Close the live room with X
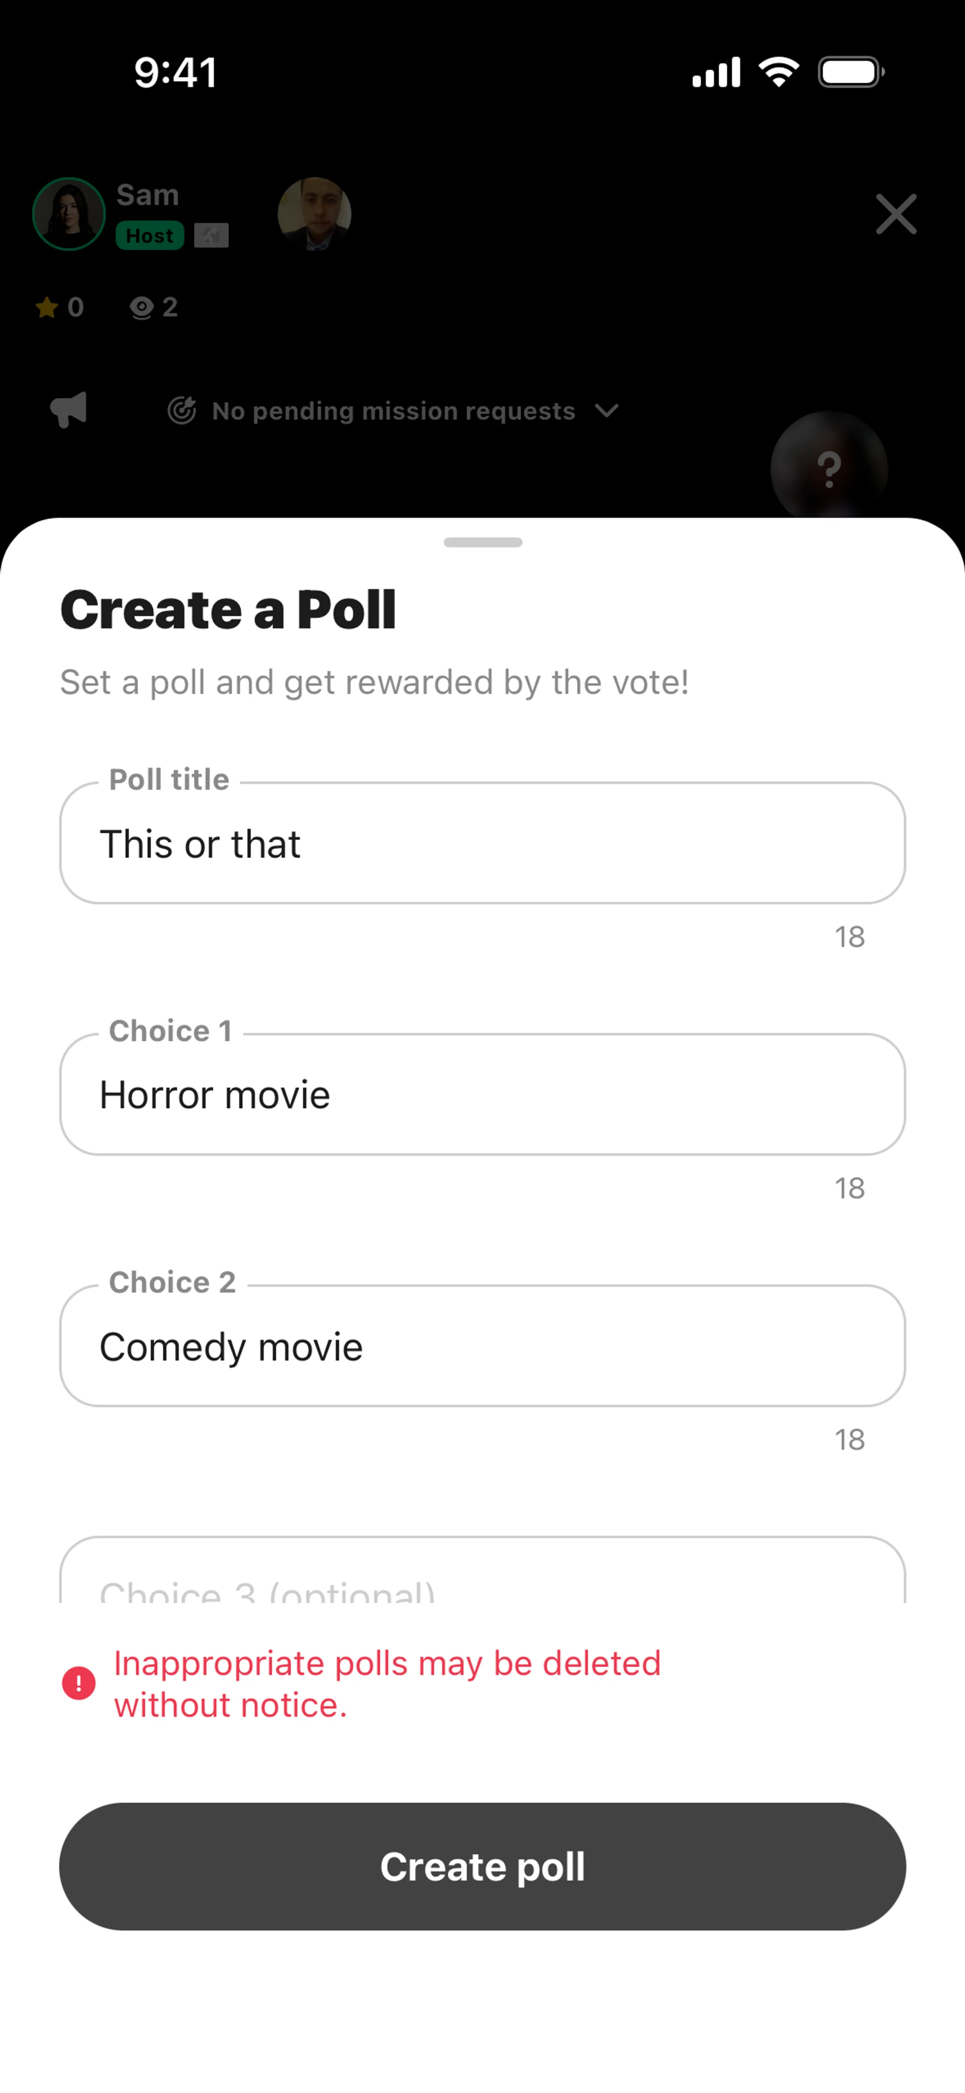The width and height of the screenshot is (965, 2093). click(896, 215)
